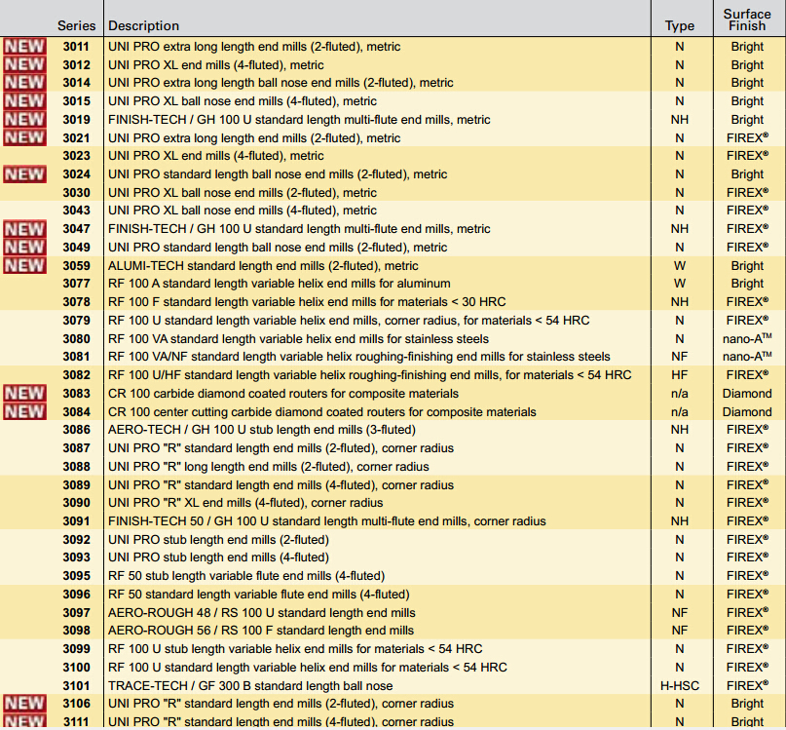Click the ALUMI-TECH standard length end mills description

[263, 266]
